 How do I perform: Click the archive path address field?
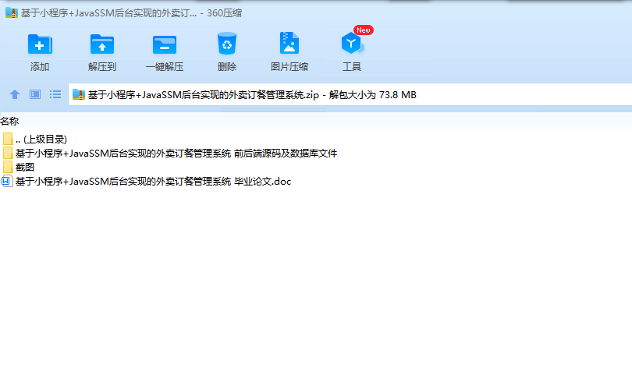coord(350,94)
